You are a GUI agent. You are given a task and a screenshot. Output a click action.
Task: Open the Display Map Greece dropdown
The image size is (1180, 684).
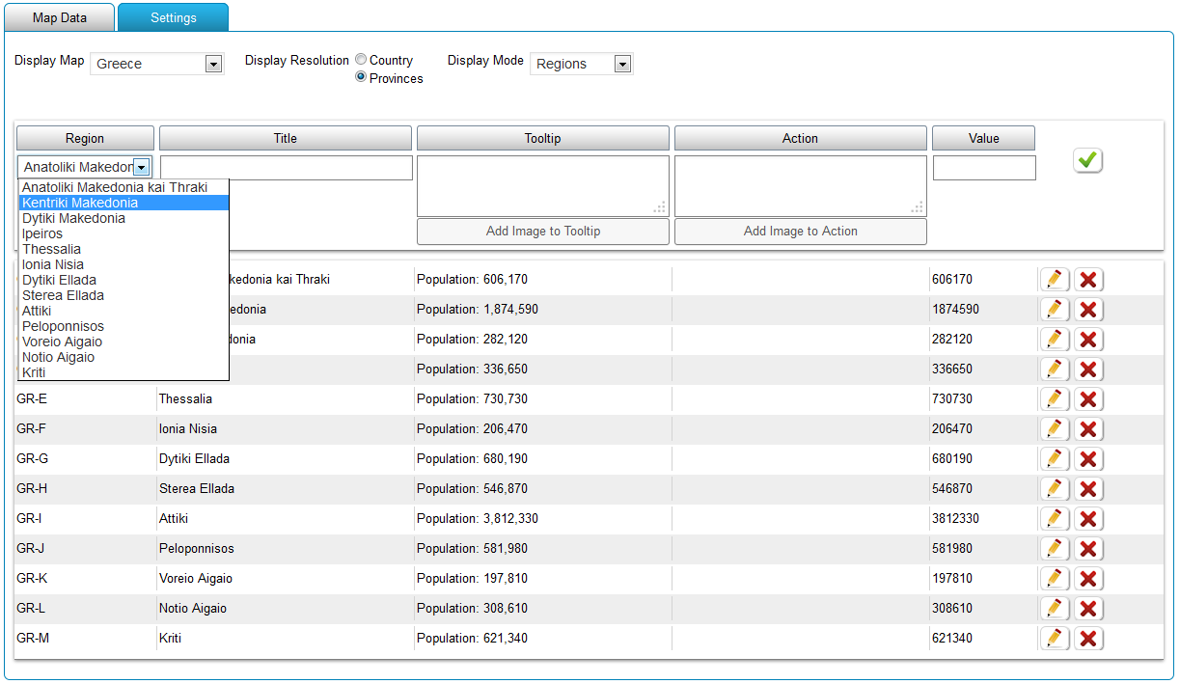pyautogui.click(x=157, y=64)
